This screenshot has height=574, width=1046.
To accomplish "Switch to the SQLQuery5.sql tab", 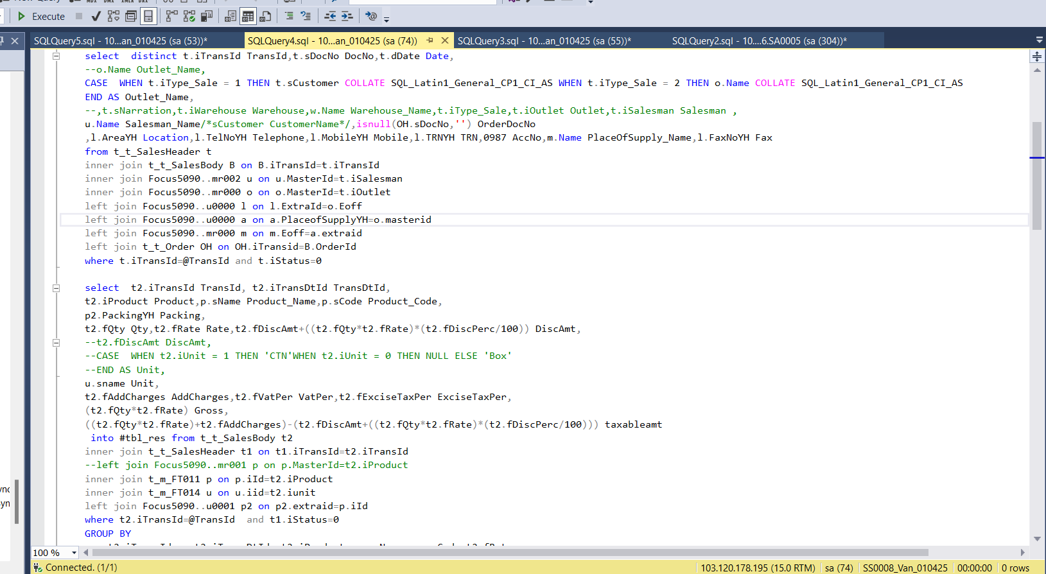I will 120,41.
